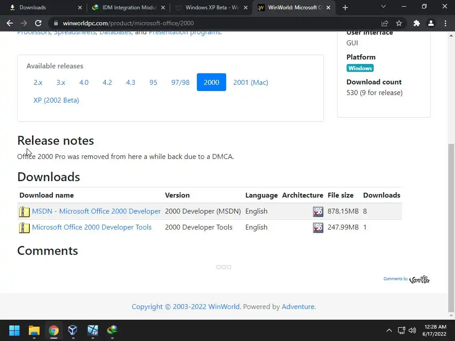Open the Extensions puzzle icon
Viewport: 455px width, 341px height.
pyautogui.click(x=417, y=23)
